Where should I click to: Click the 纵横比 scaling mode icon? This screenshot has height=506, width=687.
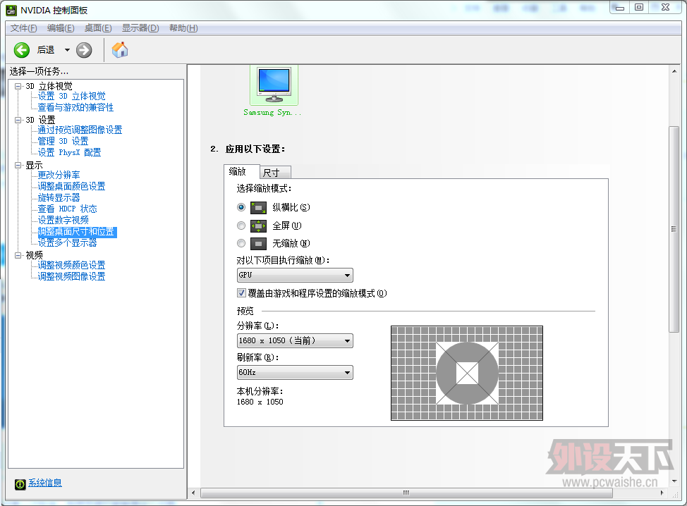258,207
